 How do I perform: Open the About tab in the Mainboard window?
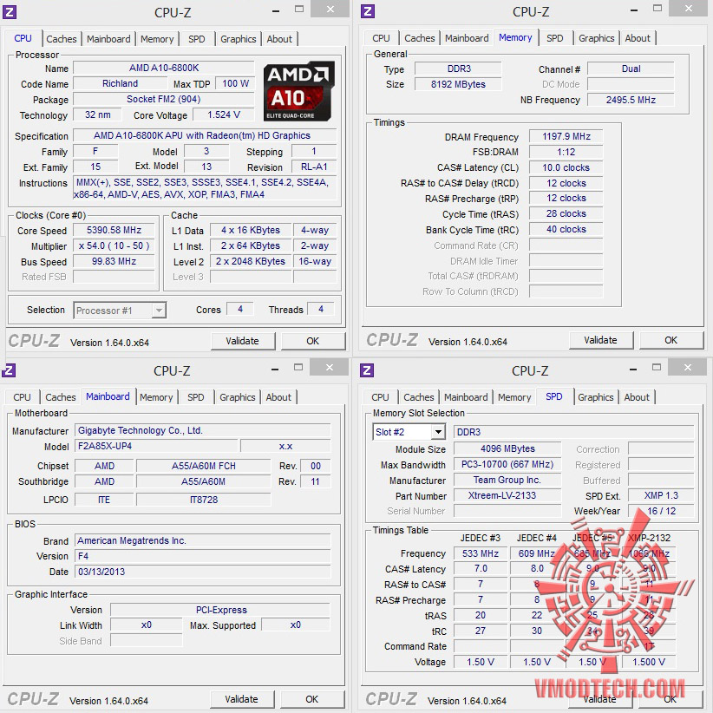[x=278, y=397]
